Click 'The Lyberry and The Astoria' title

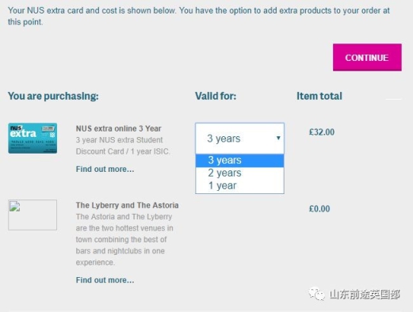point(127,205)
